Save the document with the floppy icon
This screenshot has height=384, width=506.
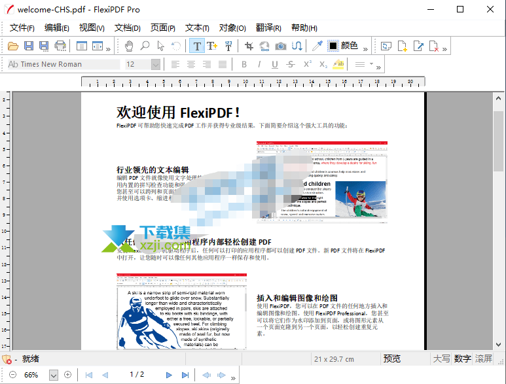29,46
